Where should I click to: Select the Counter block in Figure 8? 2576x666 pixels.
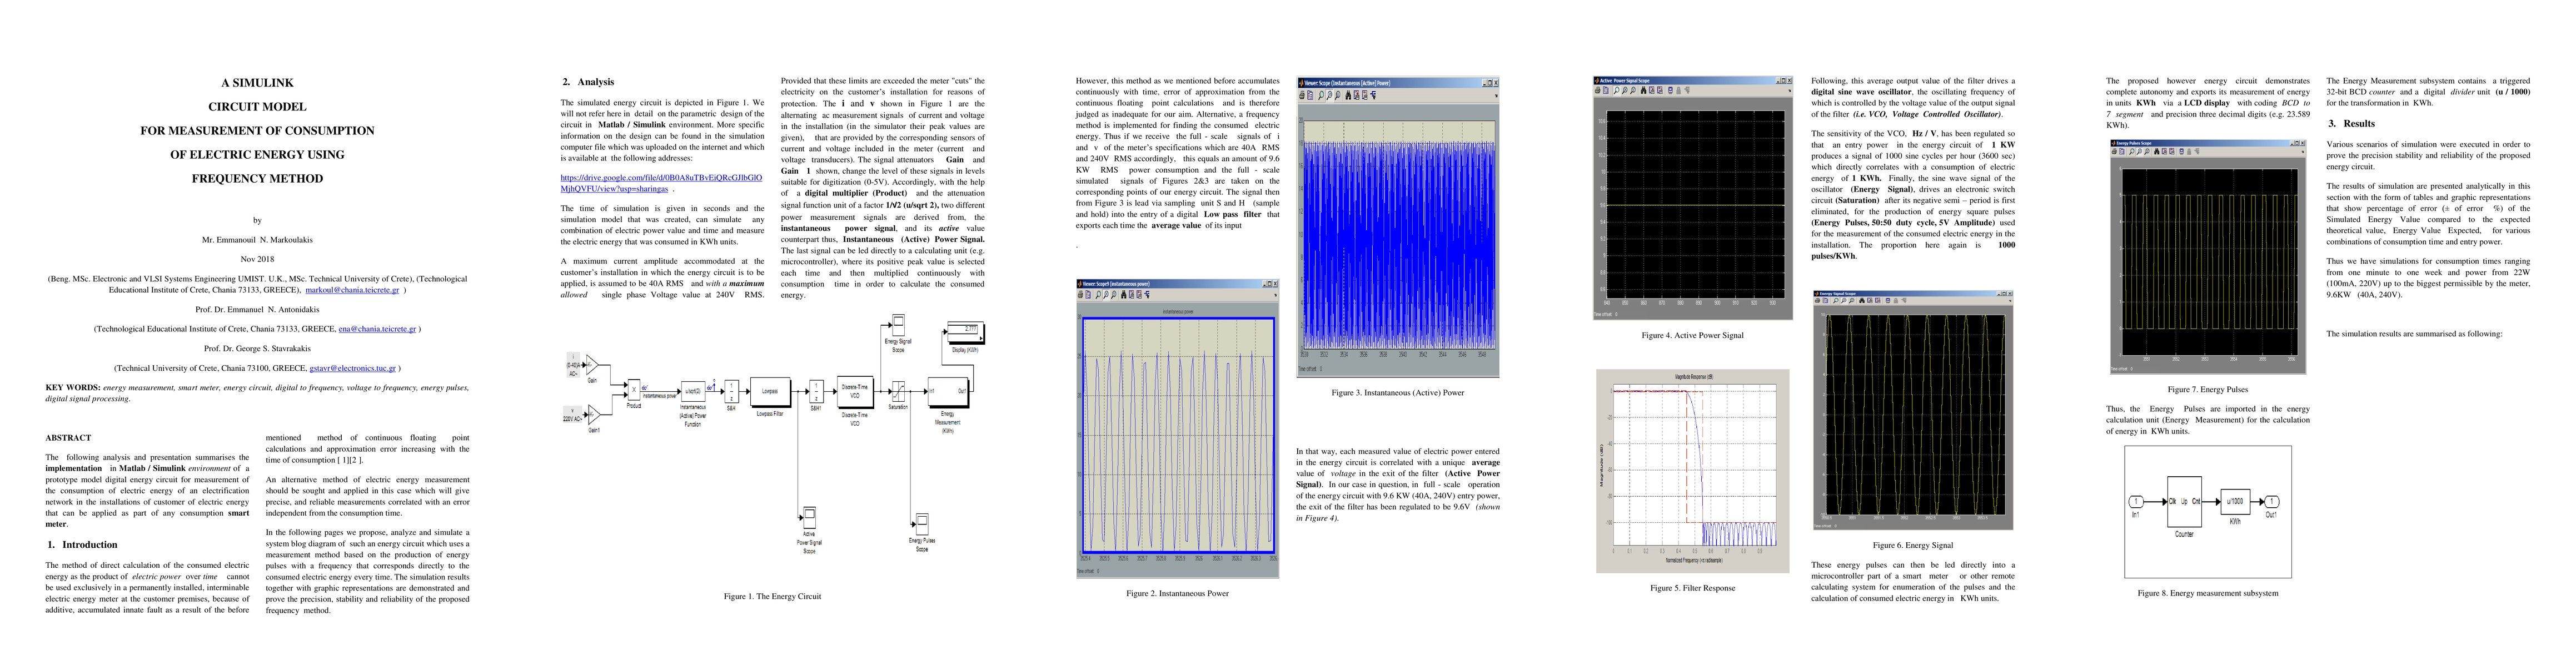(2185, 502)
